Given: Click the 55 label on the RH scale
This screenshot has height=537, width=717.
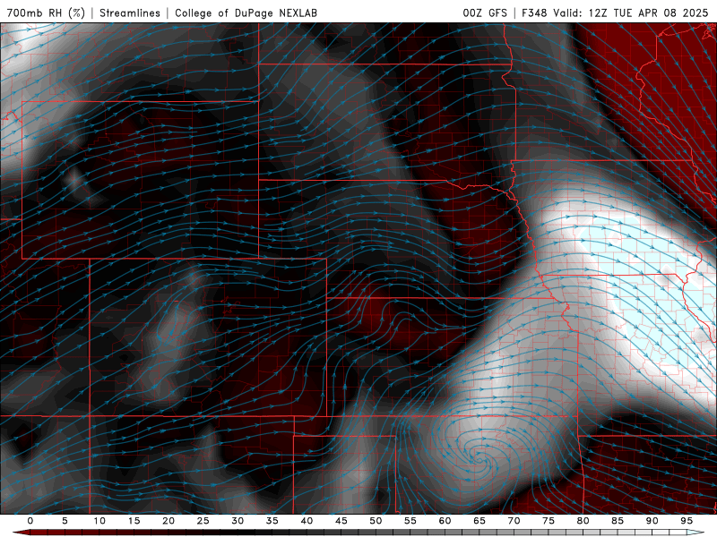Looking at the screenshot, I should pyautogui.click(x=410, y=521).
